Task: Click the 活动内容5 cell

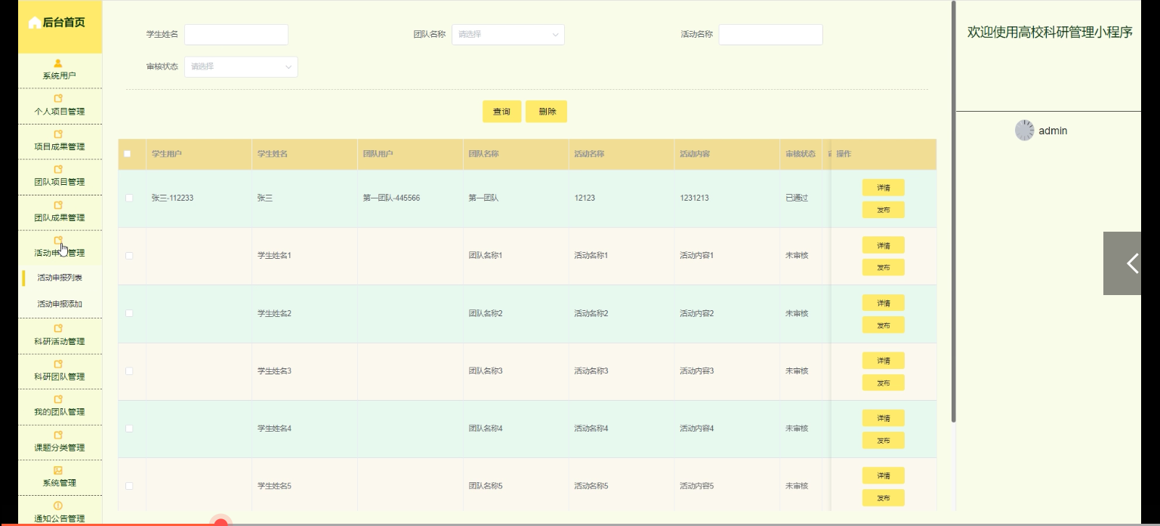Action: pyautogui.click(x=697, y=486)
